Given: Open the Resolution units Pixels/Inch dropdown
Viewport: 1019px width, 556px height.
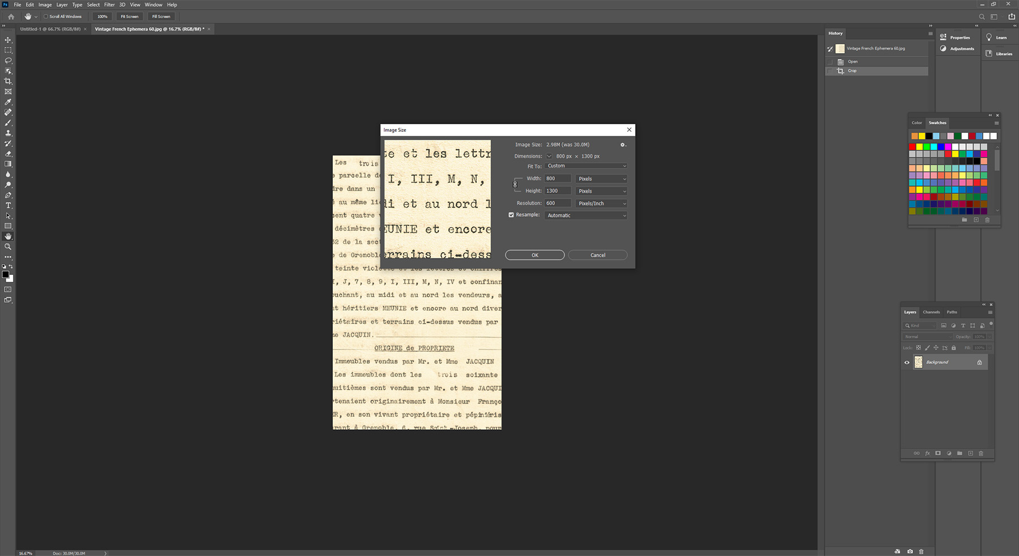Looking at the screenshot, I should pos(601,203).
